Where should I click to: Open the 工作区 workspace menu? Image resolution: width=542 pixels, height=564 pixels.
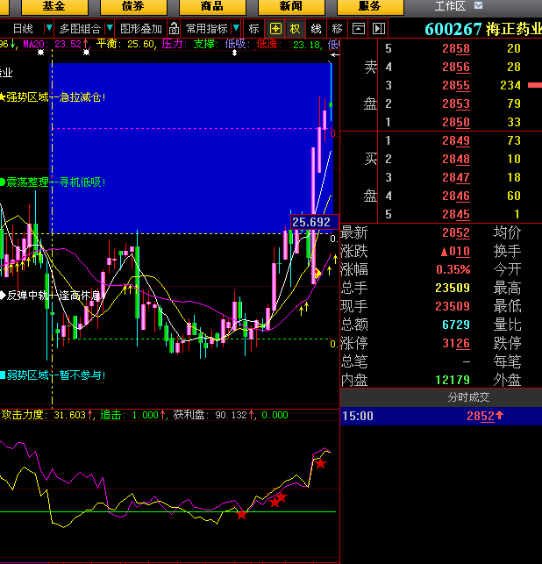tap(450, 6)
